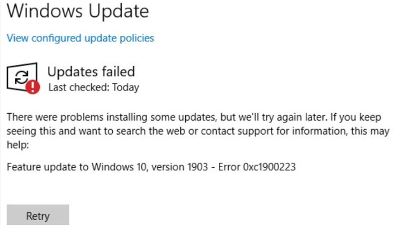Click 'version 1903' in the error line

point(164,167)
